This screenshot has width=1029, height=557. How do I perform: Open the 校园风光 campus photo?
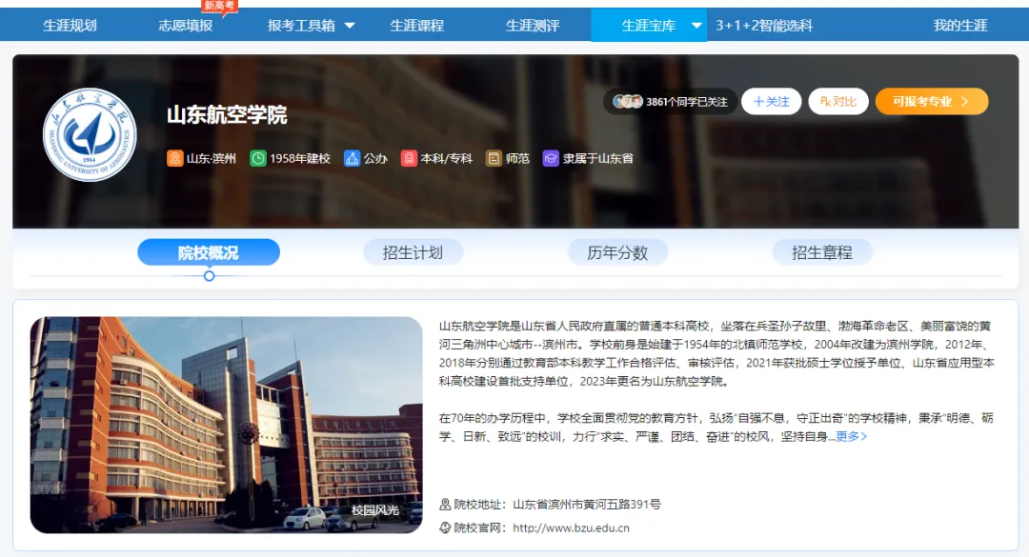(227, 425)
